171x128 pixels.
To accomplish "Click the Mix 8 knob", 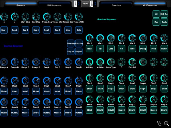I will [164, 38].
